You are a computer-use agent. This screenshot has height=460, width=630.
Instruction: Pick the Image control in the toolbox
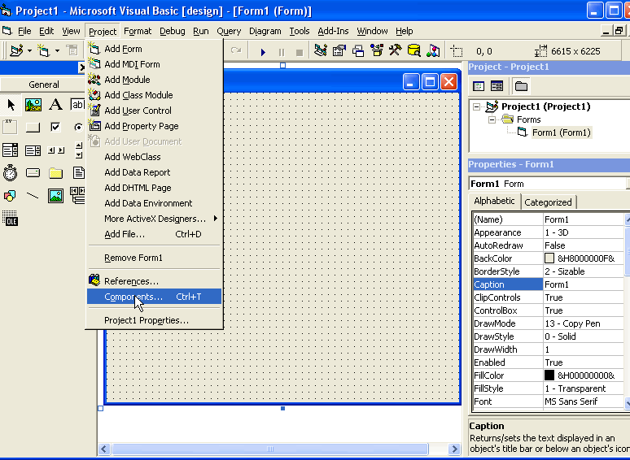[x=55, y=196]
